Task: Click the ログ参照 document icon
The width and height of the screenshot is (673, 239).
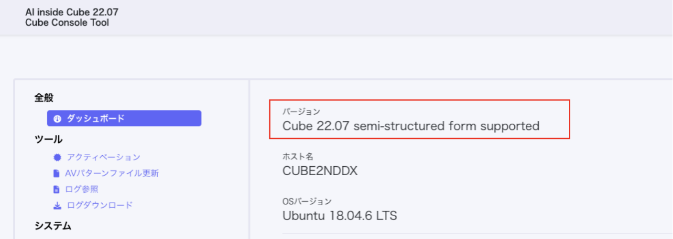Action: click(56, 189)
